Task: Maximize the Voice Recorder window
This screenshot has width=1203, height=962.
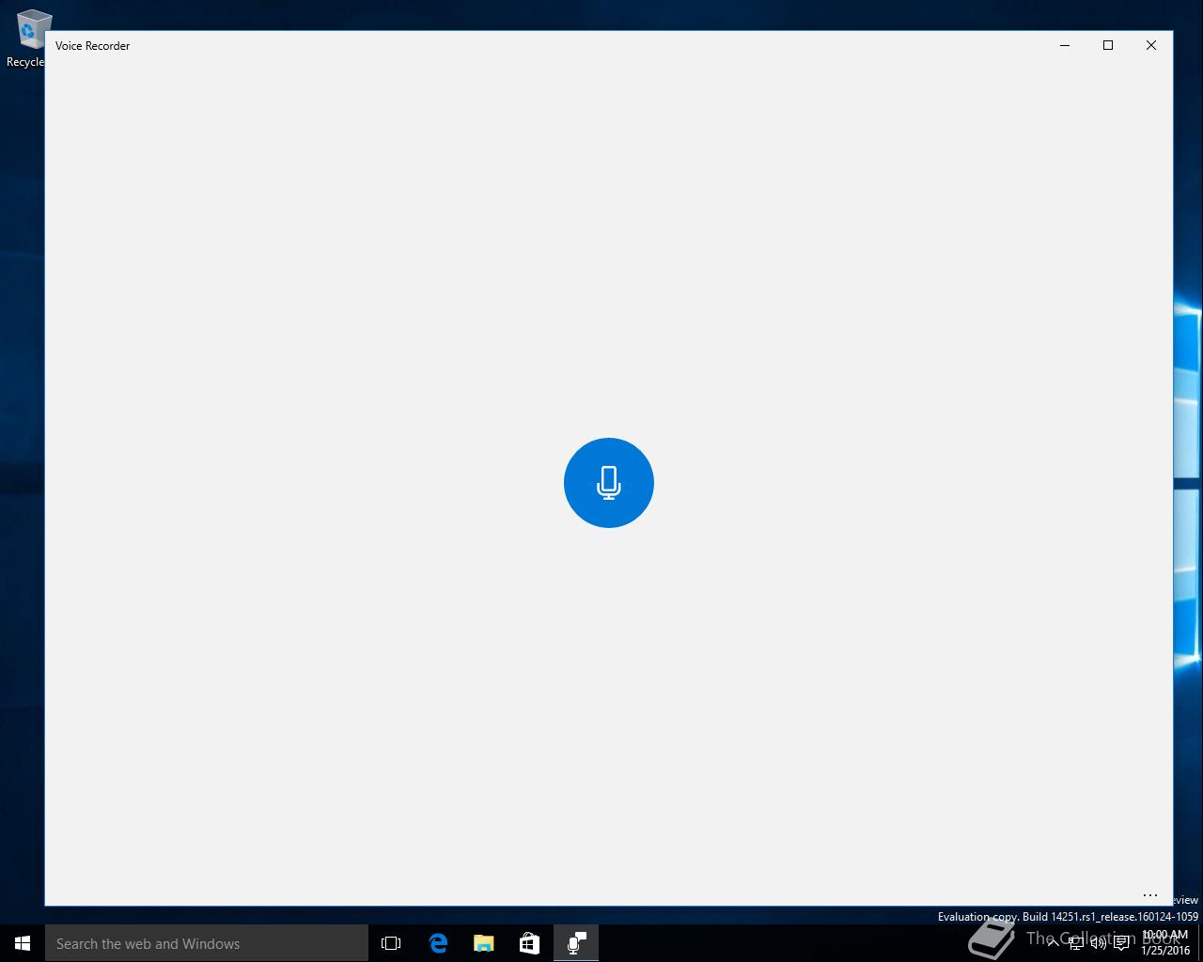Action: [1108, 45]
